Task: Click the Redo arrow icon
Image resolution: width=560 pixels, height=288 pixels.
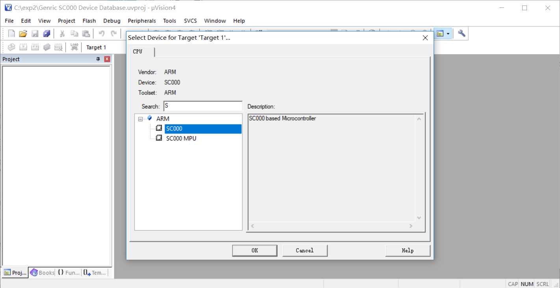Action: pos(113,33)
